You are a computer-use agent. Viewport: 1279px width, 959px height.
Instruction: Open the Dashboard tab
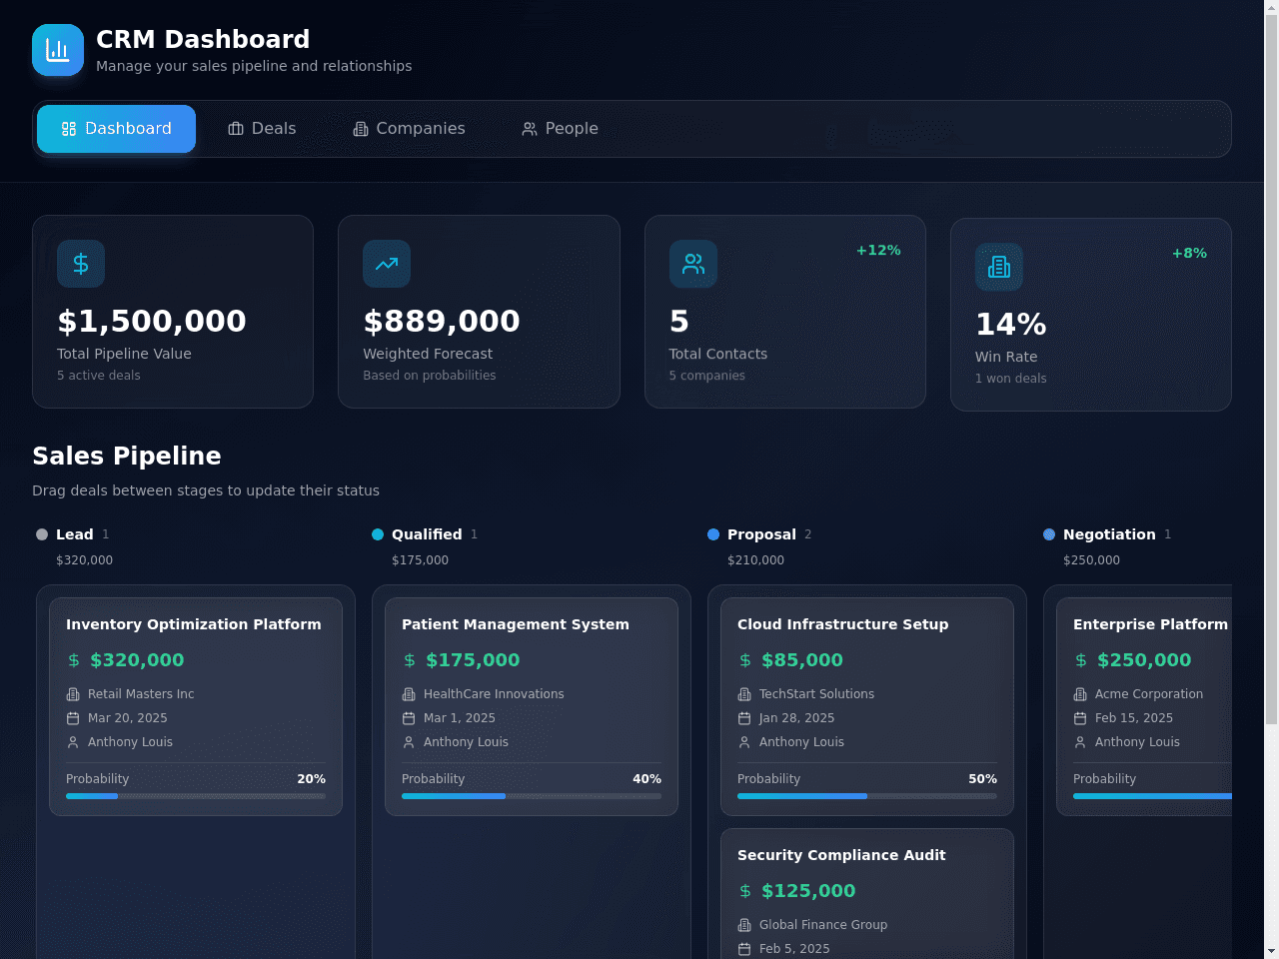coord(116,129)
